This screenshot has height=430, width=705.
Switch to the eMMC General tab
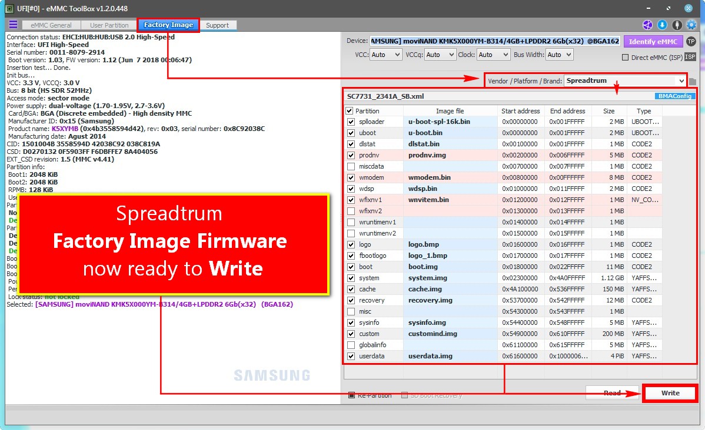51,25
